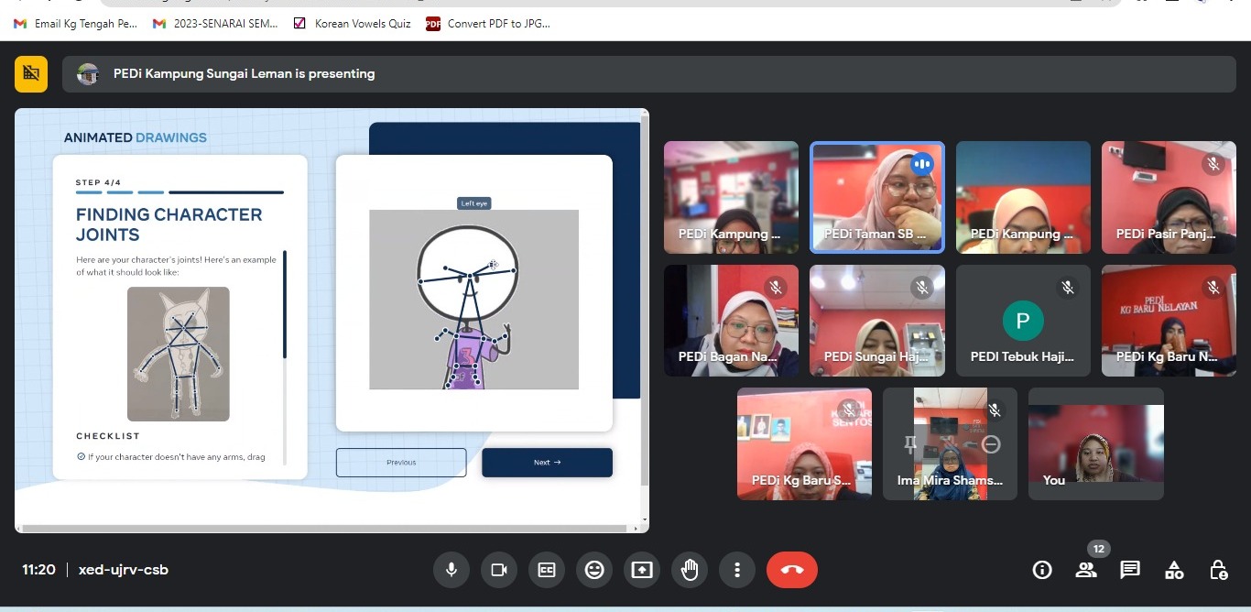The width and height of the screenshot is (1251, 612).
Task: Show the people list with 12 participants
Action: [1086, 570]
